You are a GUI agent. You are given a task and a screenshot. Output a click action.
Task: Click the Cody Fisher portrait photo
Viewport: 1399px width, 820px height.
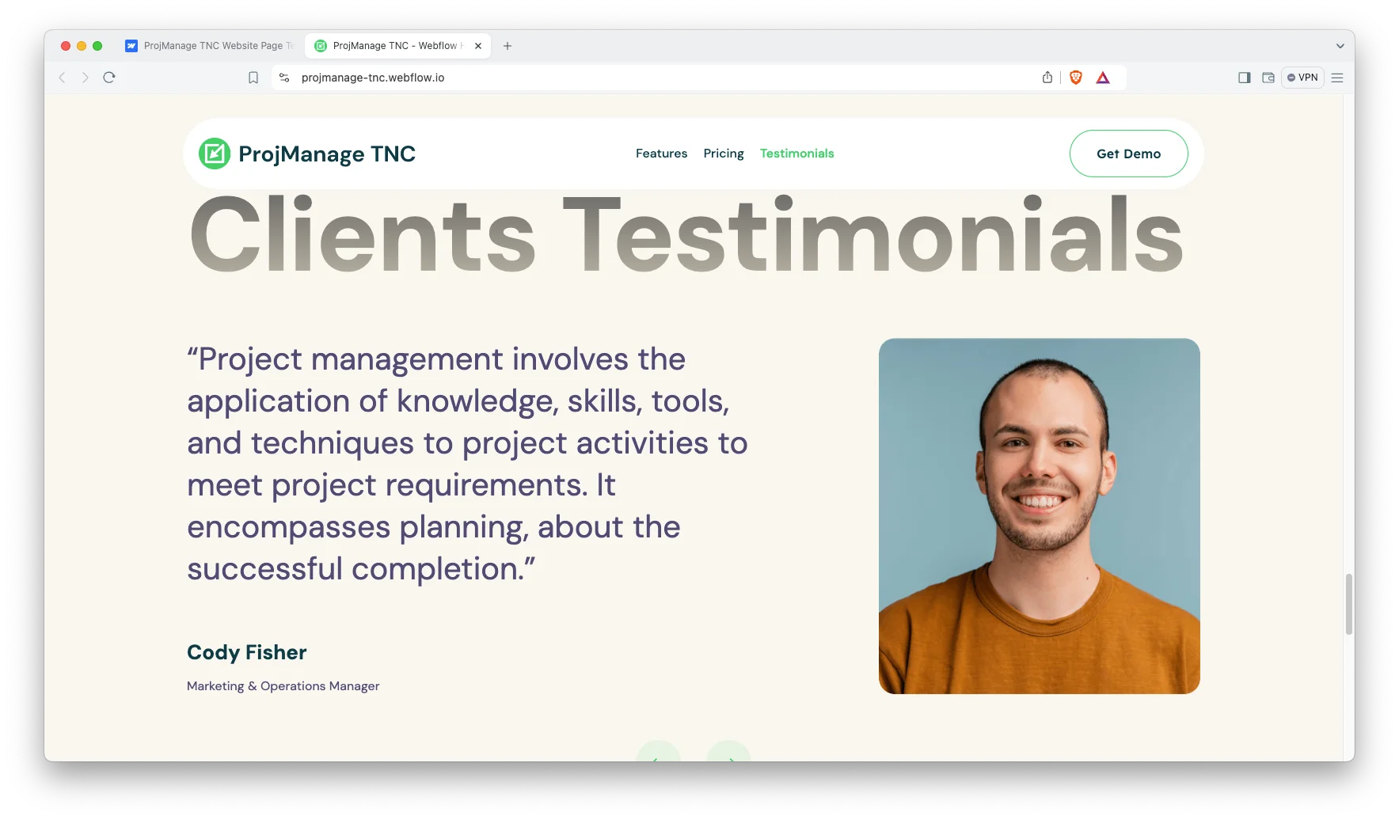pyautogui.click(x=1039, y=516)
